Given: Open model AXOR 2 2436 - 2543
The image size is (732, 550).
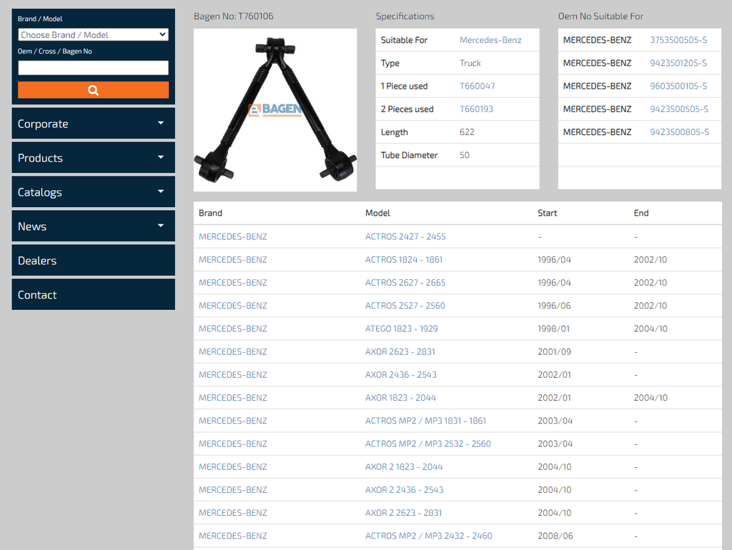Looking at the screenshot, I should pyautogui.click(x=405, y=490).
